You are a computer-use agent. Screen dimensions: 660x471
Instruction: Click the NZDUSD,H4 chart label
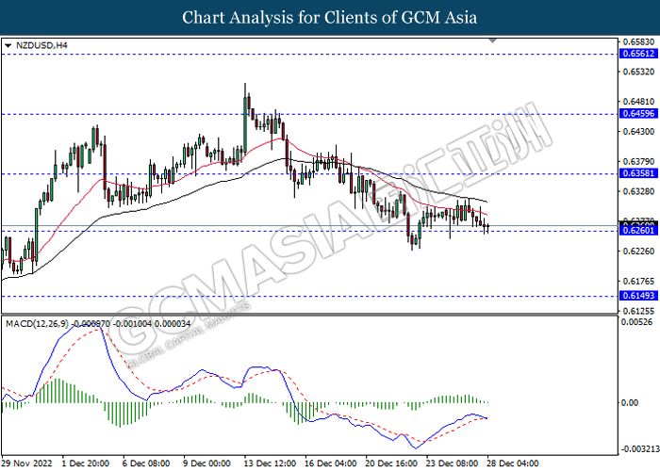(41, 45)
